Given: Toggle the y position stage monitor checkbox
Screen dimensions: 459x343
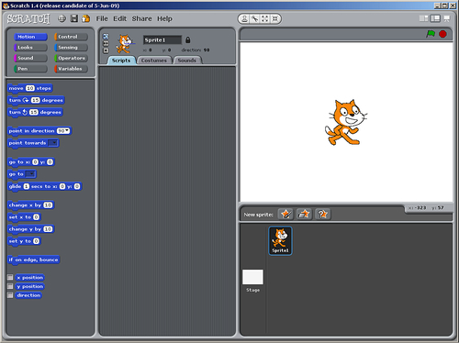Looking at the screenshot, I should 10,286.
